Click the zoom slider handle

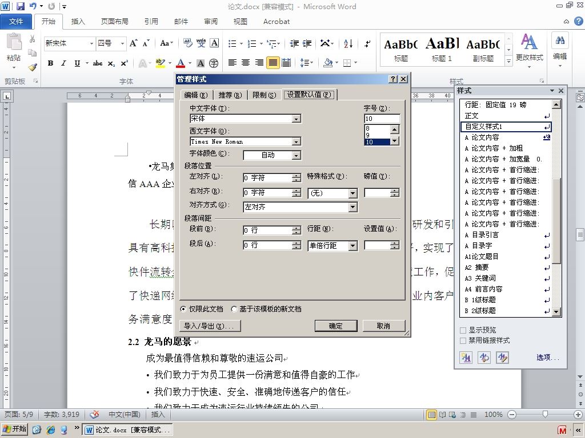[545, 414]
